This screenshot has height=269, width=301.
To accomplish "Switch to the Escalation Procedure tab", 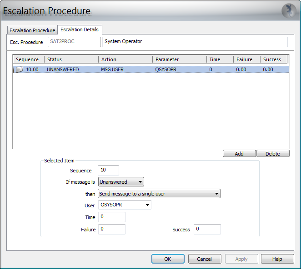I will coord(32,30).
